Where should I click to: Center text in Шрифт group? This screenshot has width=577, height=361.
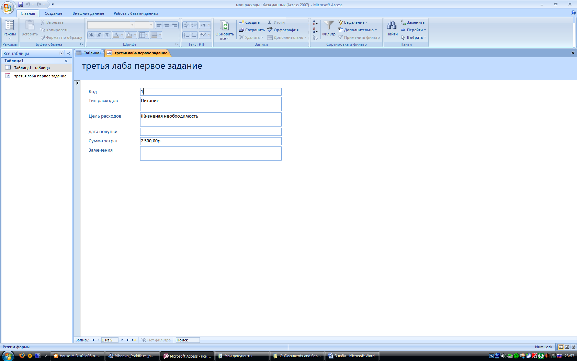(167, 25)
